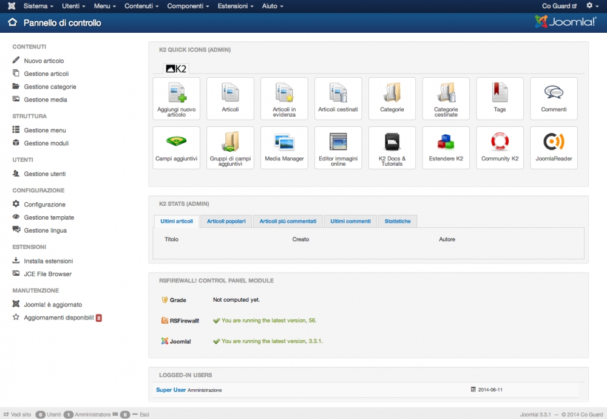Expand the Sistema menu
The width and height of the screenshot is (607, 419).
pyautogui.click(x=38, y=6)
